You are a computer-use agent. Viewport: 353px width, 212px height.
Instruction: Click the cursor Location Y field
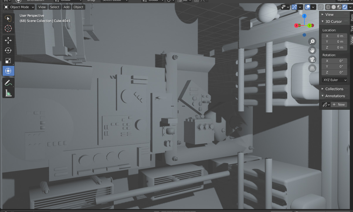334,42
